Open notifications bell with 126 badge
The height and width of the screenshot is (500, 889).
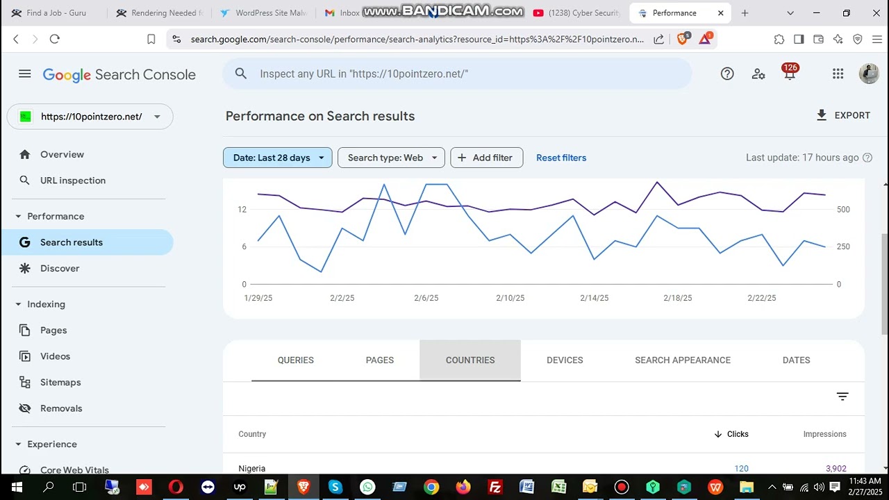click(790, 73)
